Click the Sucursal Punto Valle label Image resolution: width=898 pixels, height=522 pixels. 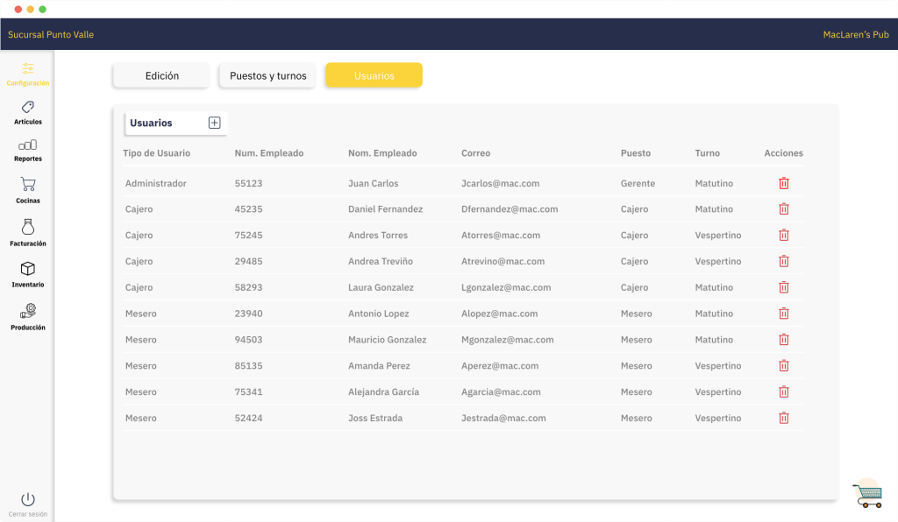(51, 35)
